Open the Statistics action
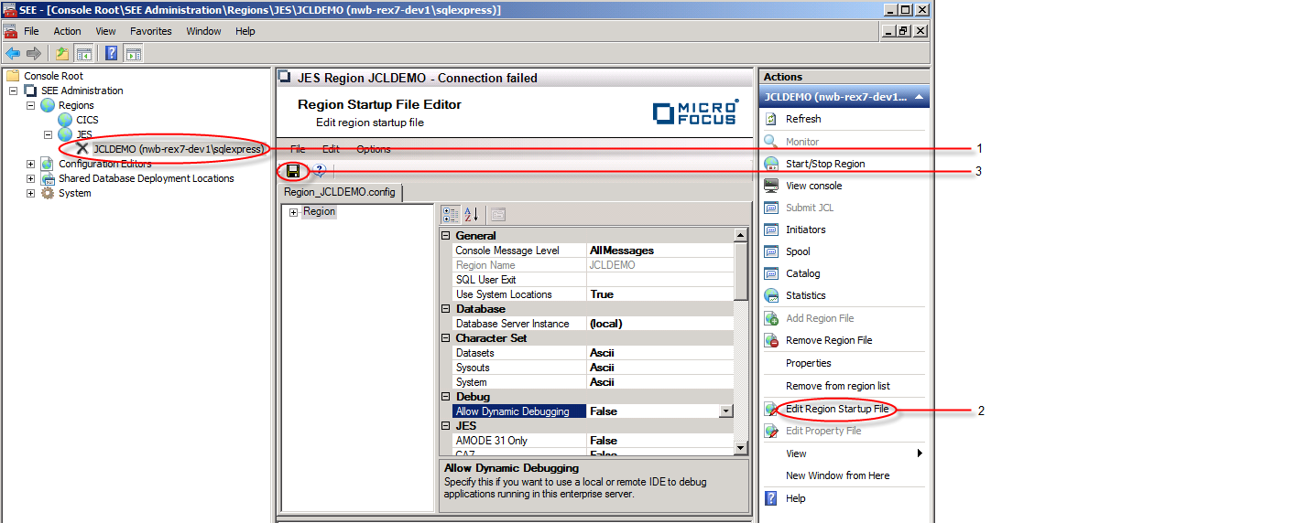This screenshot has height=523, width=1307. click(x=805, y=295)
